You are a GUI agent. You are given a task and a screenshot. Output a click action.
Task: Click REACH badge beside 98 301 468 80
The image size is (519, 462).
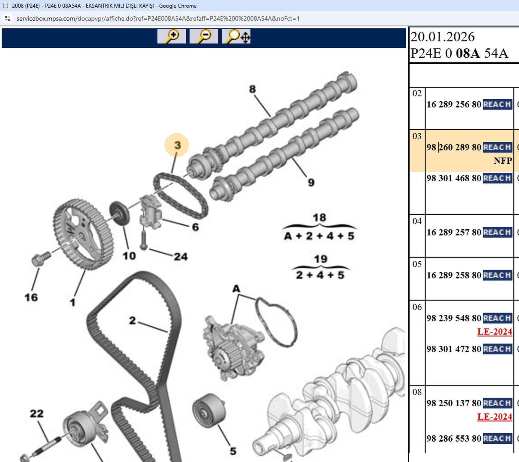497,178
